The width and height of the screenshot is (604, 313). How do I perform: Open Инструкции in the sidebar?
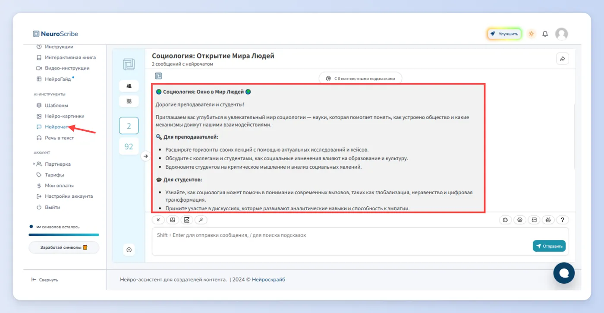coord(55,47)
